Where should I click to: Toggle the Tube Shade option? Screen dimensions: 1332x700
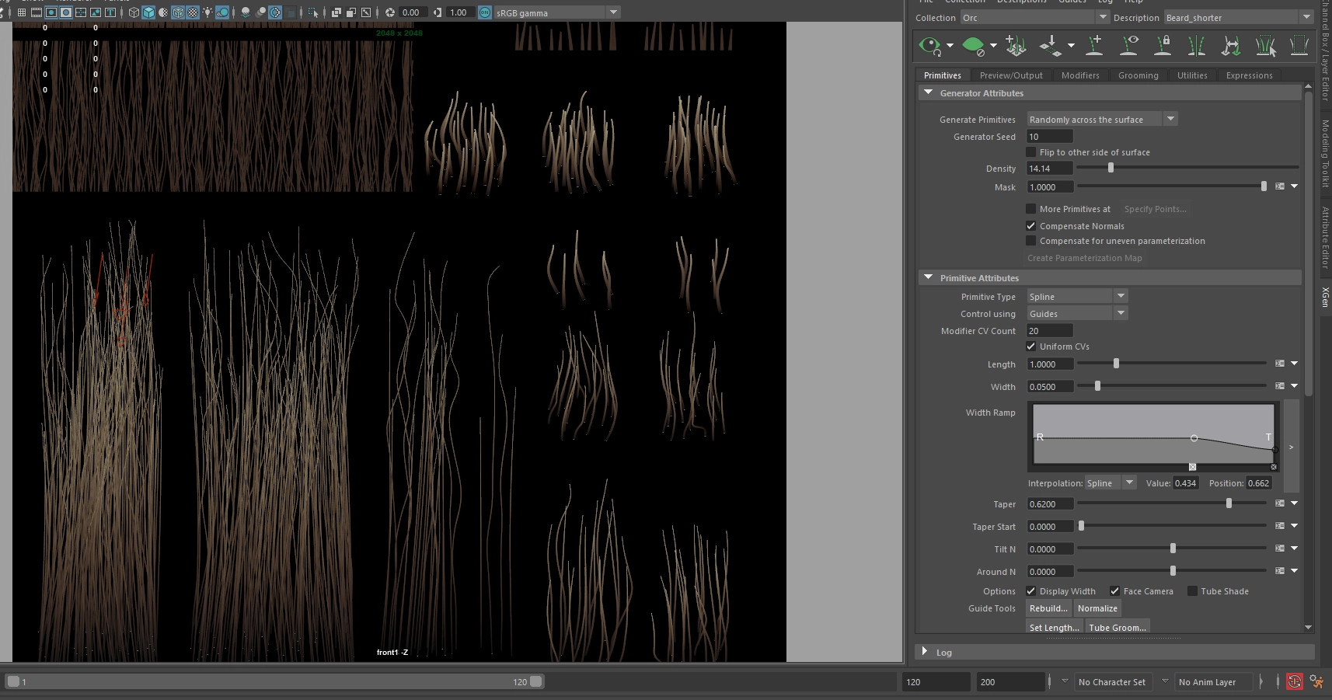click(x=1192, y=591)
